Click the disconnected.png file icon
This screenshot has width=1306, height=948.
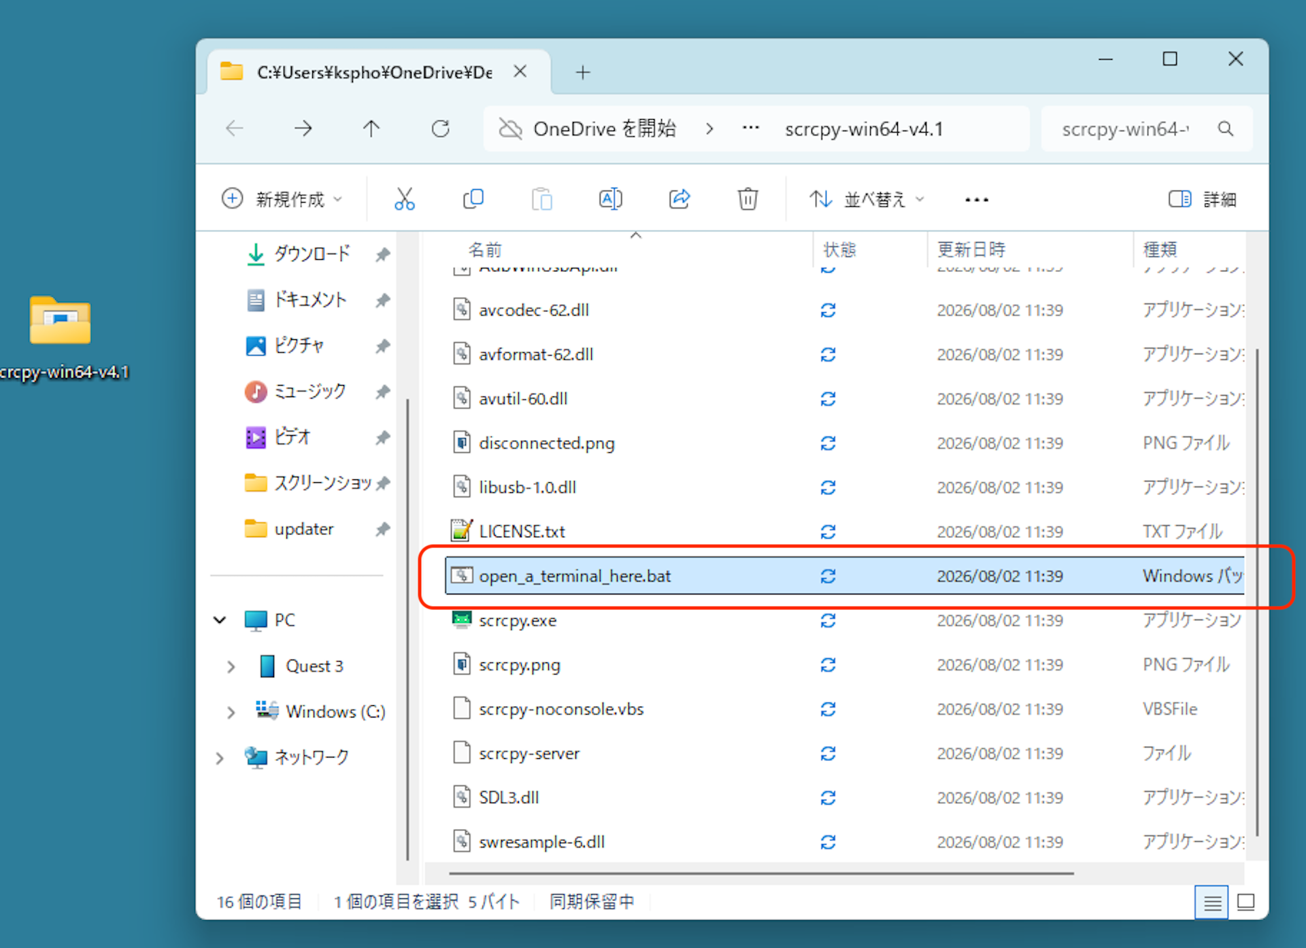(x=462, y=443)
